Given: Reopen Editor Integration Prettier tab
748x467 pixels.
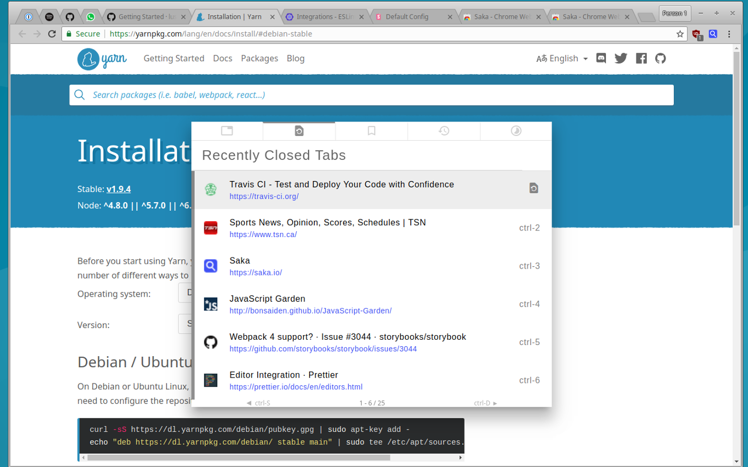Looking at the screenshot, I should point(372,380).
